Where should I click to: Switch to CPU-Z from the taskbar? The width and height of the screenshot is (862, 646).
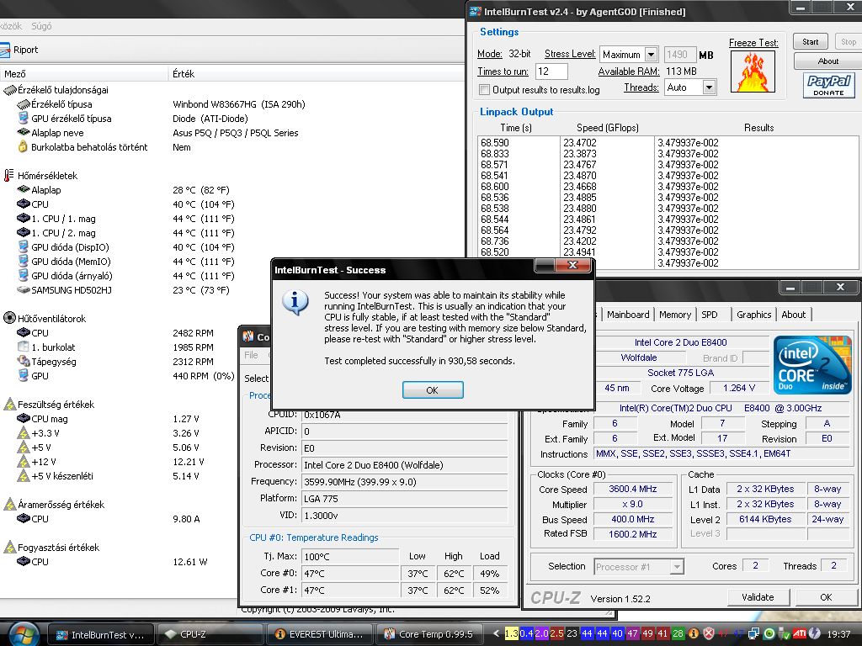point(210,634)
